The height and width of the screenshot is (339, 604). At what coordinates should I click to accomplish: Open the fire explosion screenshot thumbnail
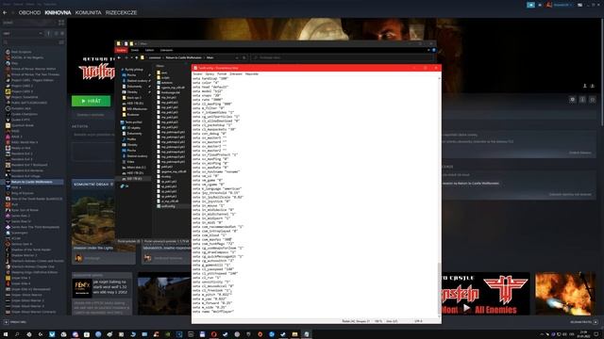[565, 294]
